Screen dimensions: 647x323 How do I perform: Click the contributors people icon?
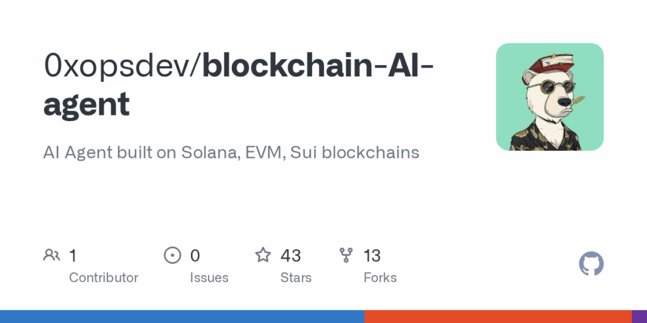point(52,255)
